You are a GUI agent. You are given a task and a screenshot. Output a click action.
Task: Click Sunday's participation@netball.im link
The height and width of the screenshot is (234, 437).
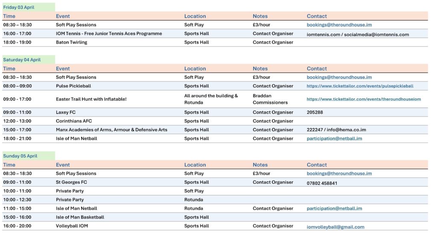pyautogui.click(x=334, y=208)
